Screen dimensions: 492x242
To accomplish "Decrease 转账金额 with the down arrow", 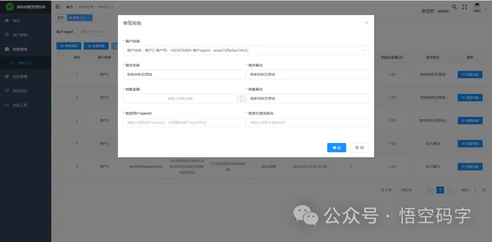I will [241, 101].
